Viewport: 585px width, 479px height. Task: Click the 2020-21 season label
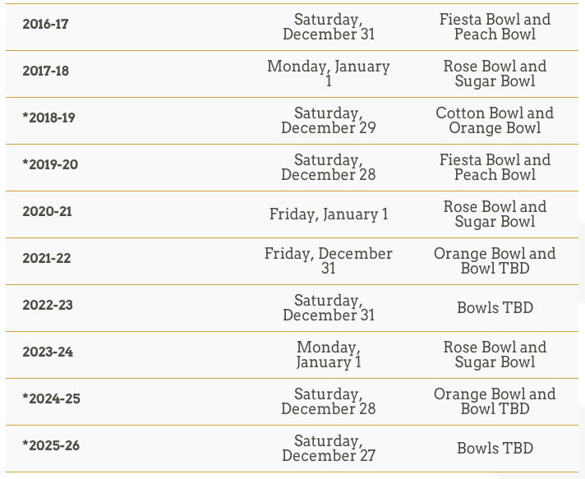[47, 211]
